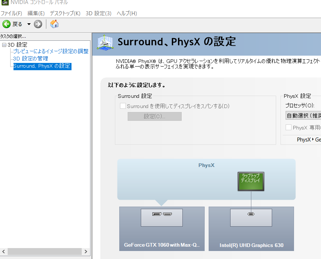Viewport: 321px width, 259px height.
Task: Click the green Back arrow icon
Action: (6, 24)
